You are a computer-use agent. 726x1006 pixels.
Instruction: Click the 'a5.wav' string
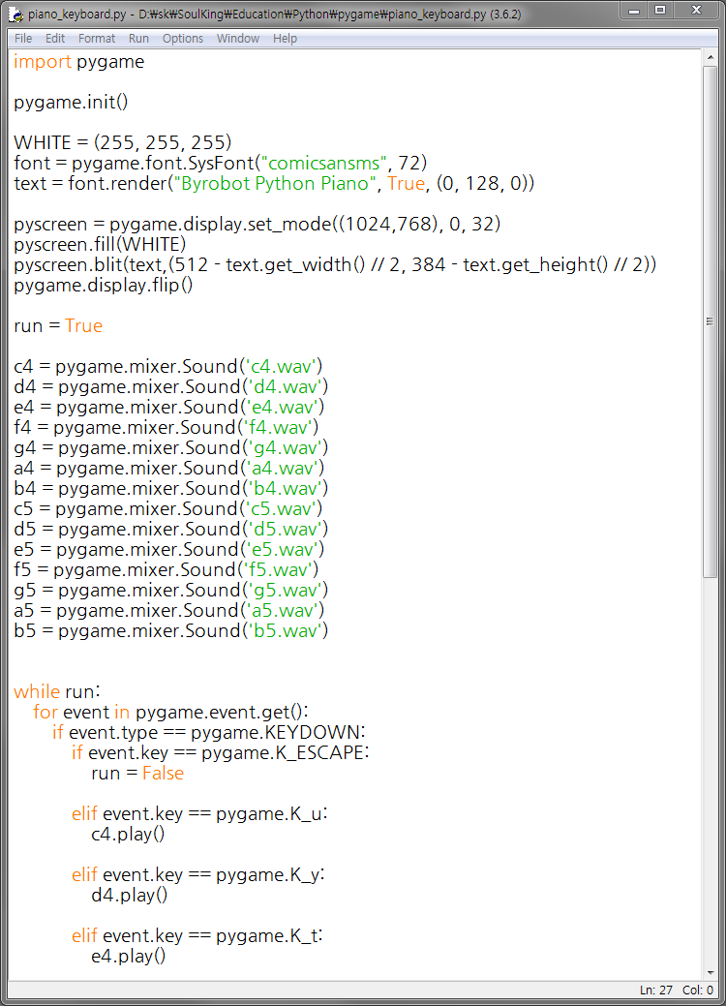tap(283, 611)
